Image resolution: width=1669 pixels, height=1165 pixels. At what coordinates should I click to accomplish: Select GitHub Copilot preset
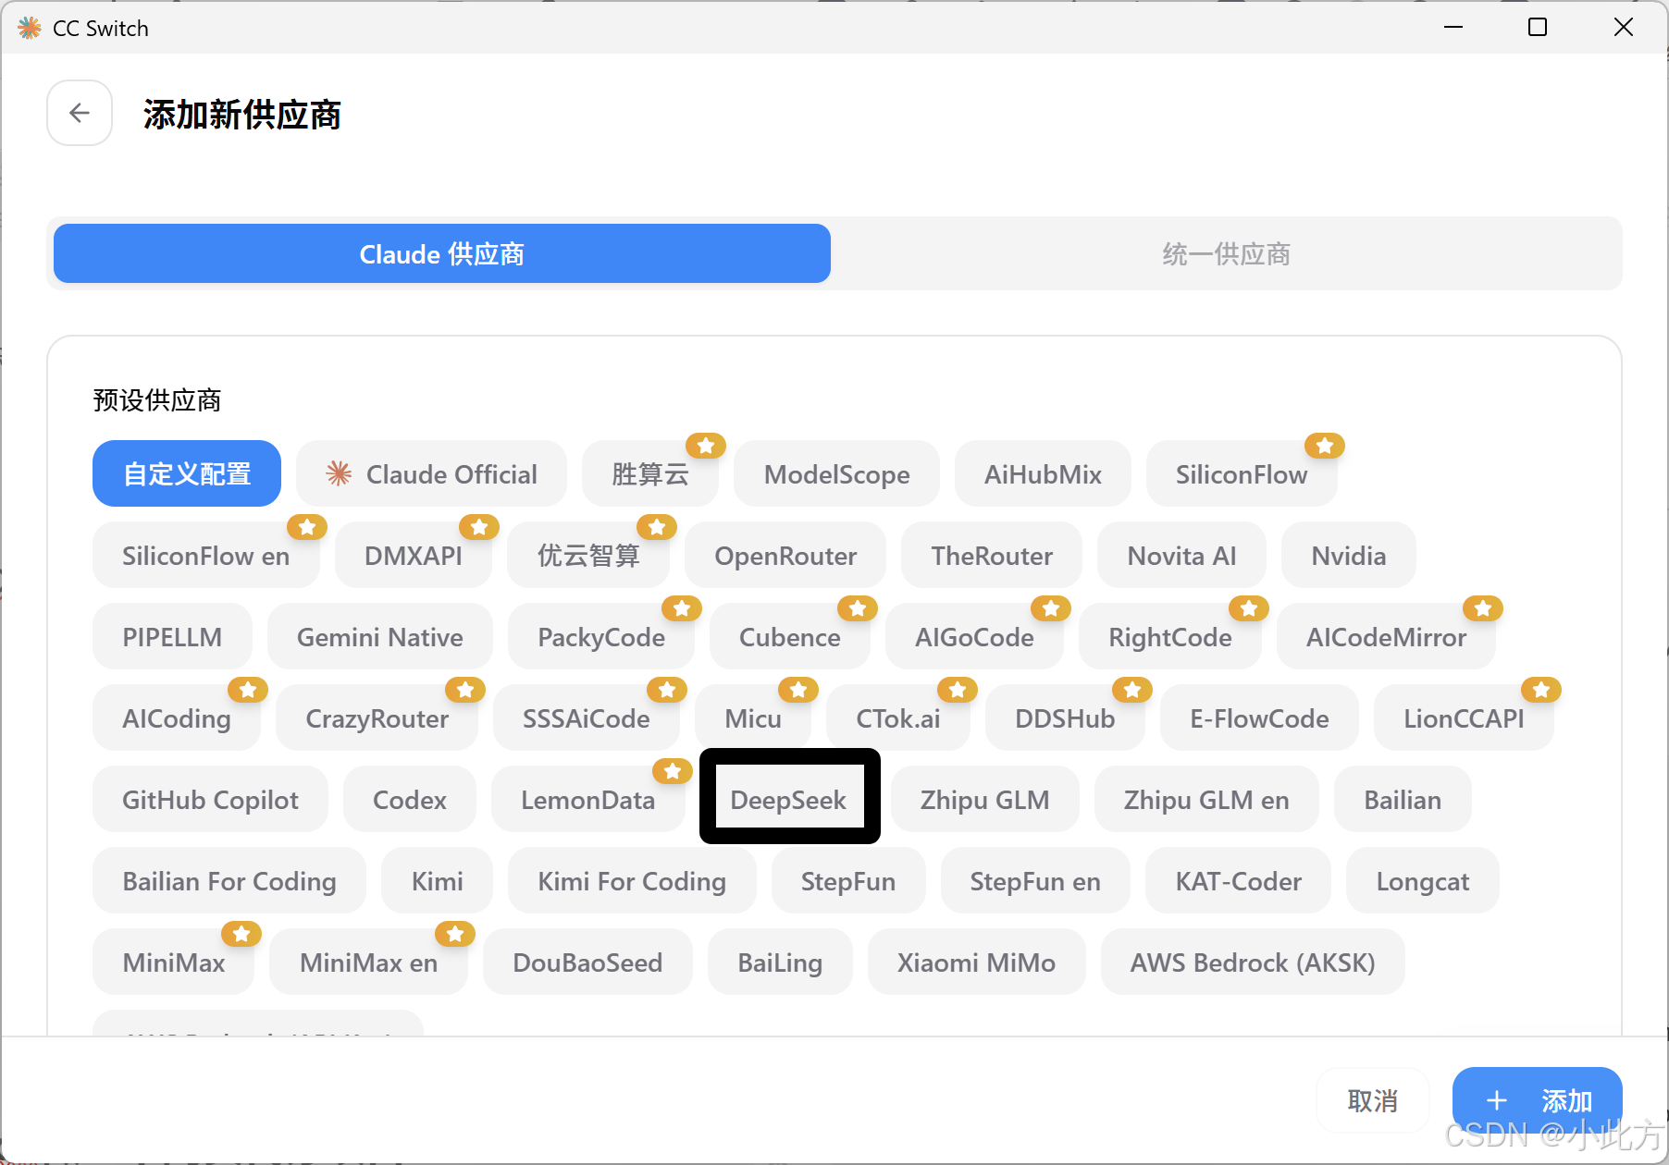tap(210, 799)
